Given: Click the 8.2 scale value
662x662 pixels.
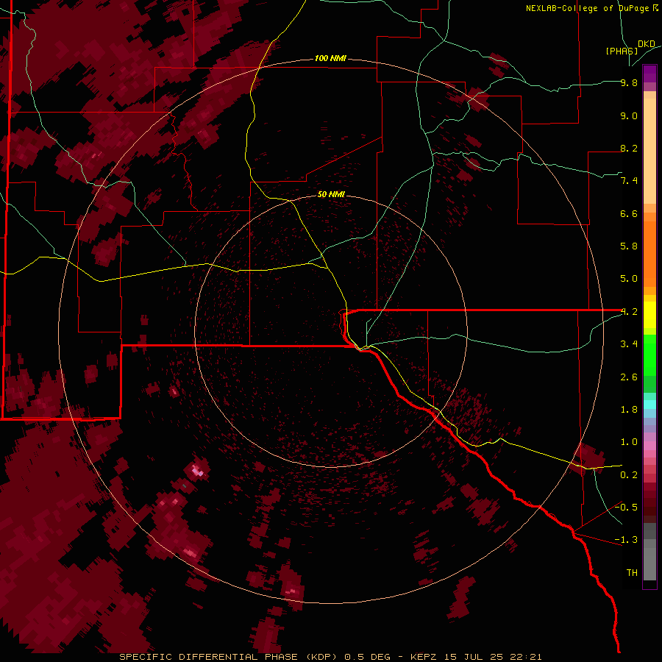Looking at the screenshot, I should 629,148.
